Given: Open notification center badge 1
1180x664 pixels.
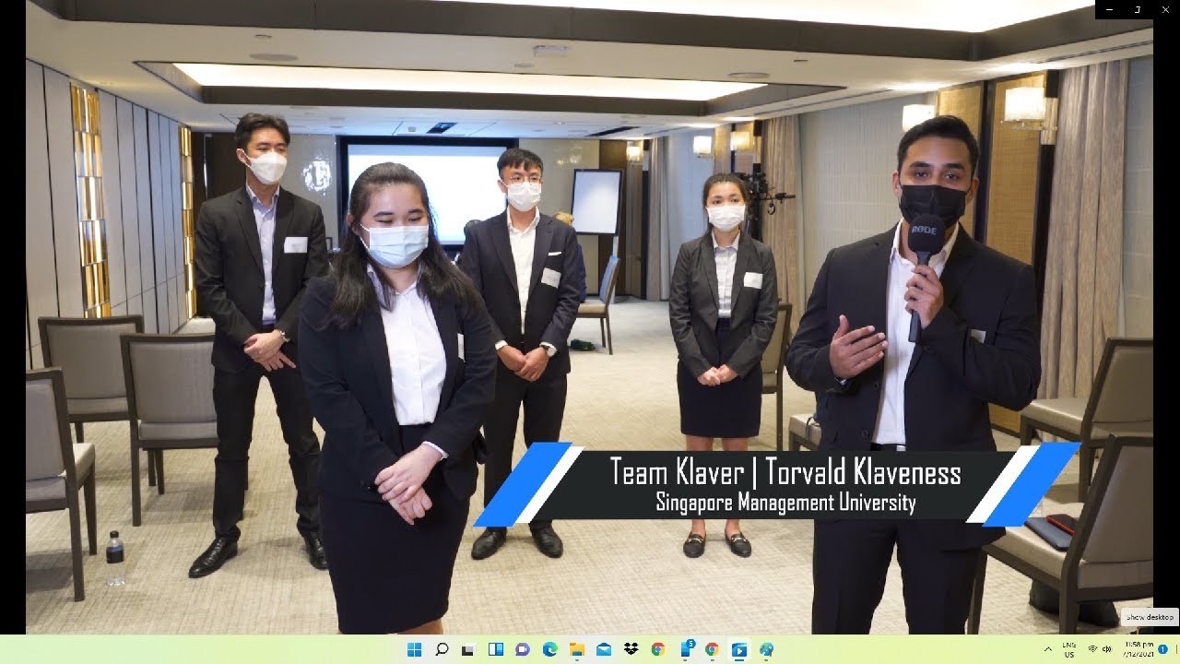Looking at the screenshot, I should tap(1163, 649).
